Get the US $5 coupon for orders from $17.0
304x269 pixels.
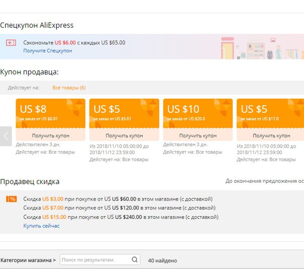271,136
